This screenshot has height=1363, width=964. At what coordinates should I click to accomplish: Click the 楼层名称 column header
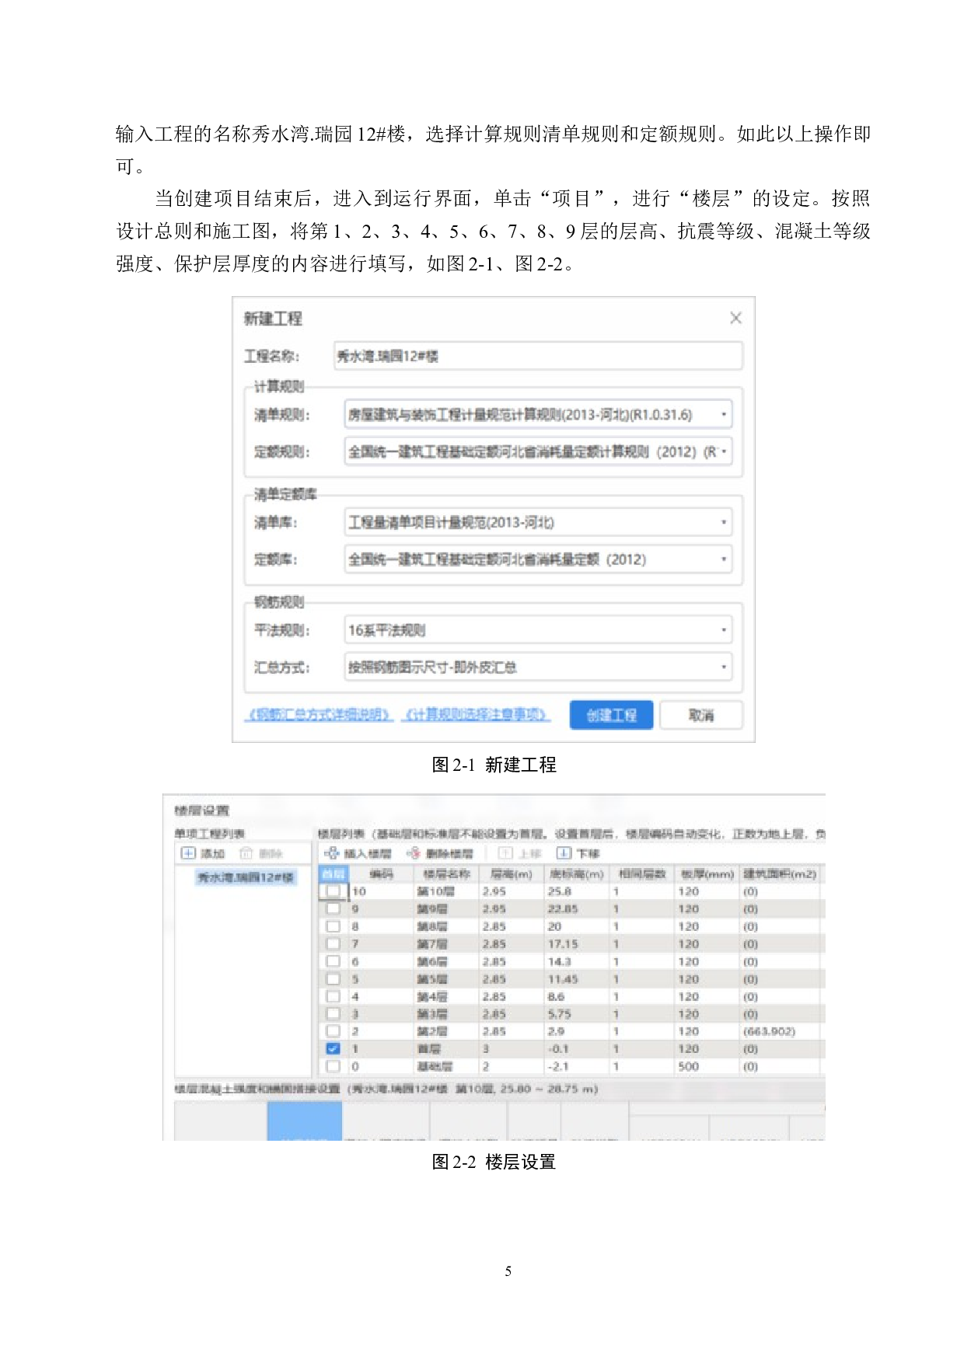(446, 874)
